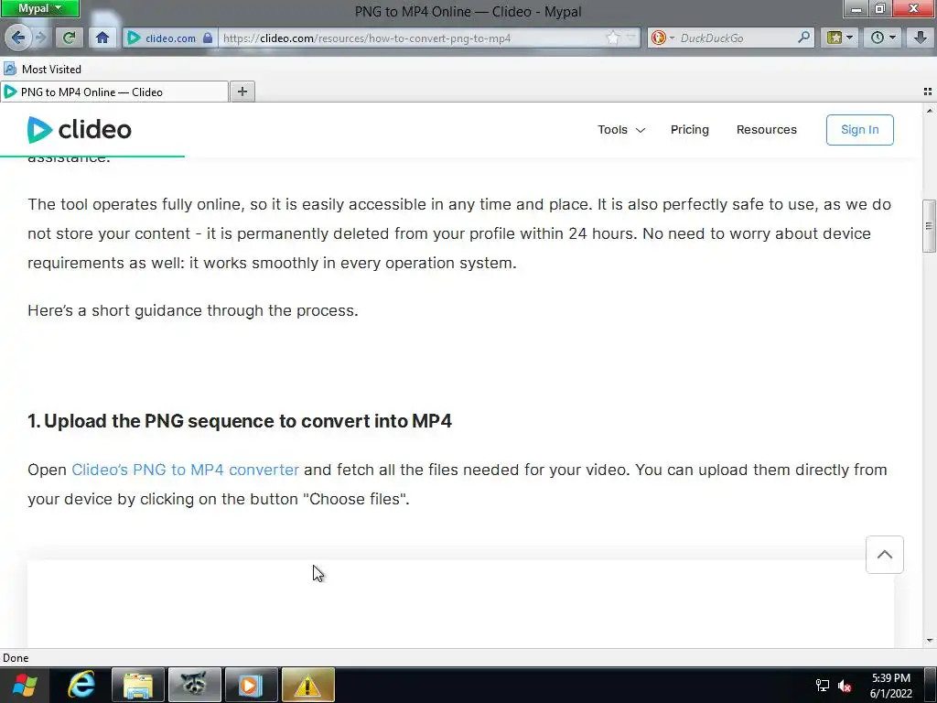Viewport: 937px width, 703px height.
Task: Select the PNG to MP4 Online tab
Action: (x=114, y=92)
